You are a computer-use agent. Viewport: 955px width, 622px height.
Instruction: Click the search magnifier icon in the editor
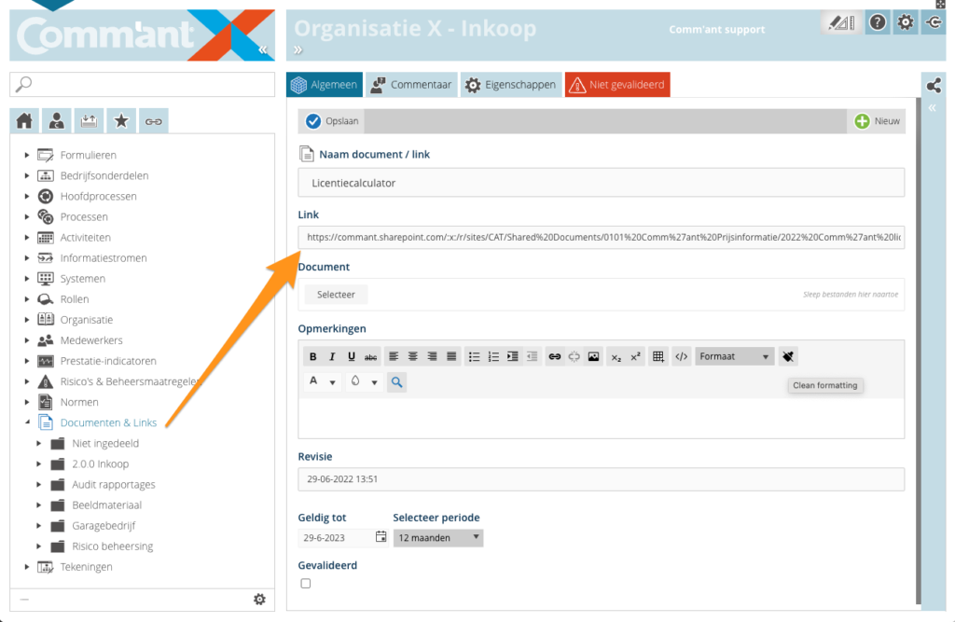pos(396,381)
